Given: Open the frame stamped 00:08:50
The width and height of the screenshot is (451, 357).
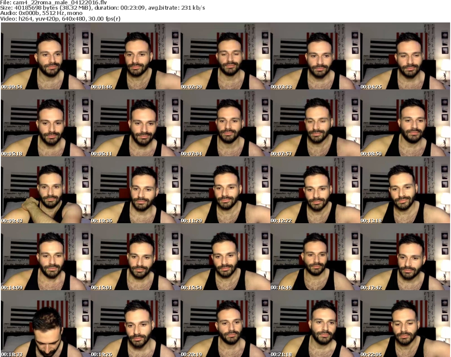Looking at the screenshot, I should tap(405, 123).
